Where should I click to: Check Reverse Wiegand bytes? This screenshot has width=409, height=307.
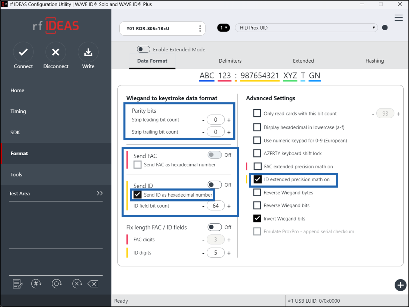tap(257, 192)
